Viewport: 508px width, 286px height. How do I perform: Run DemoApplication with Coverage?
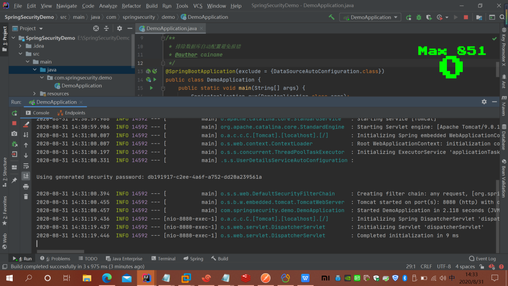(x=429, y=17)
